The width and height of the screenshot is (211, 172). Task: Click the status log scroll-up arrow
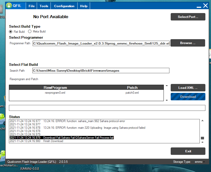click(202, 121)
